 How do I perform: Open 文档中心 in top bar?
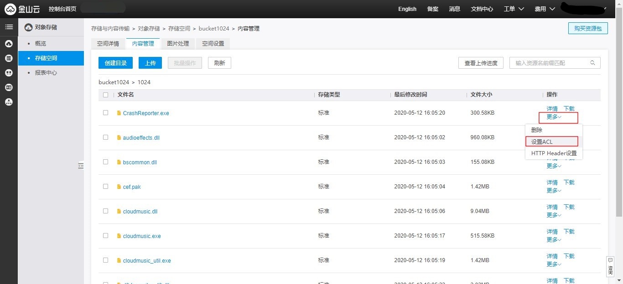(482, 9)
